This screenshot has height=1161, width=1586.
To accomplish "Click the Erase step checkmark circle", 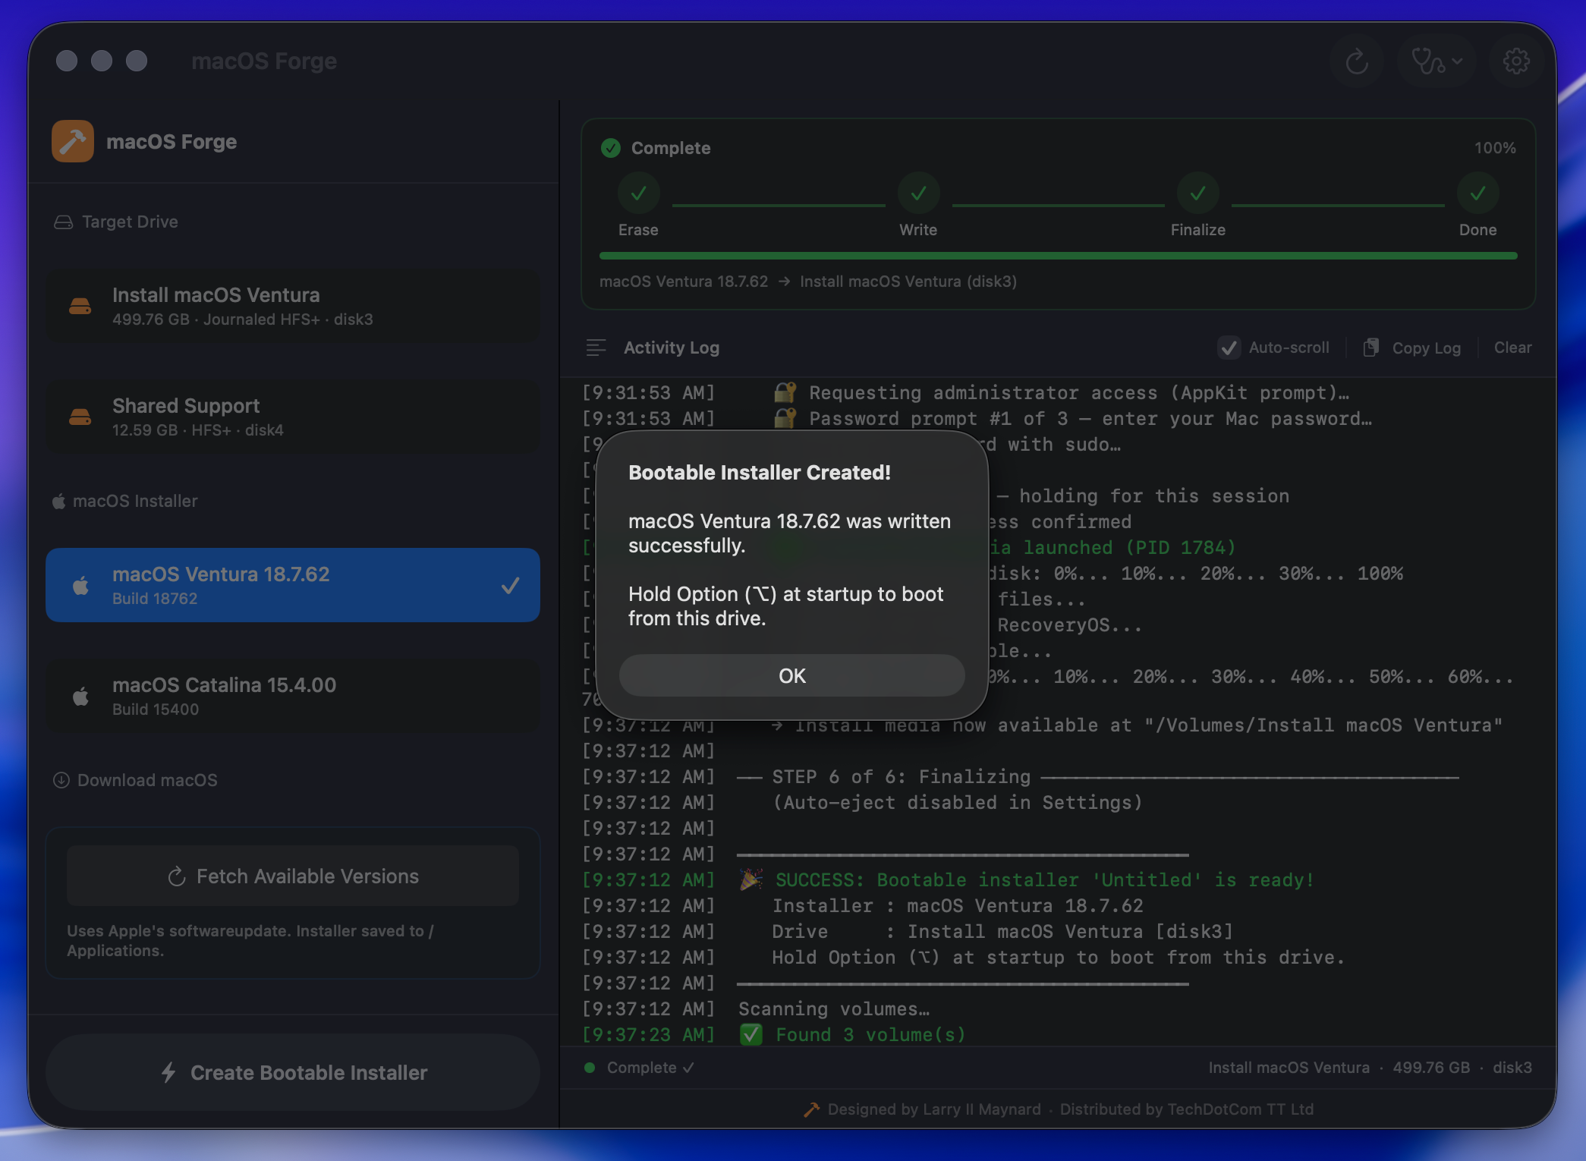I will tap(638, 193).
